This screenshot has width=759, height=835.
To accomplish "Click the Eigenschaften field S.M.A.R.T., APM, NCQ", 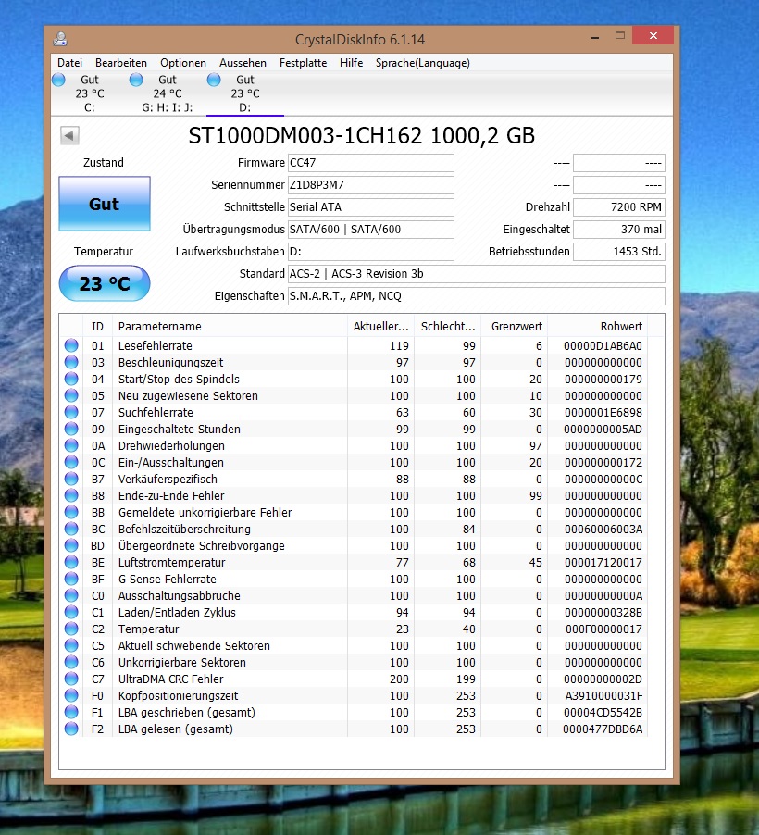I will tap(476, 296).
